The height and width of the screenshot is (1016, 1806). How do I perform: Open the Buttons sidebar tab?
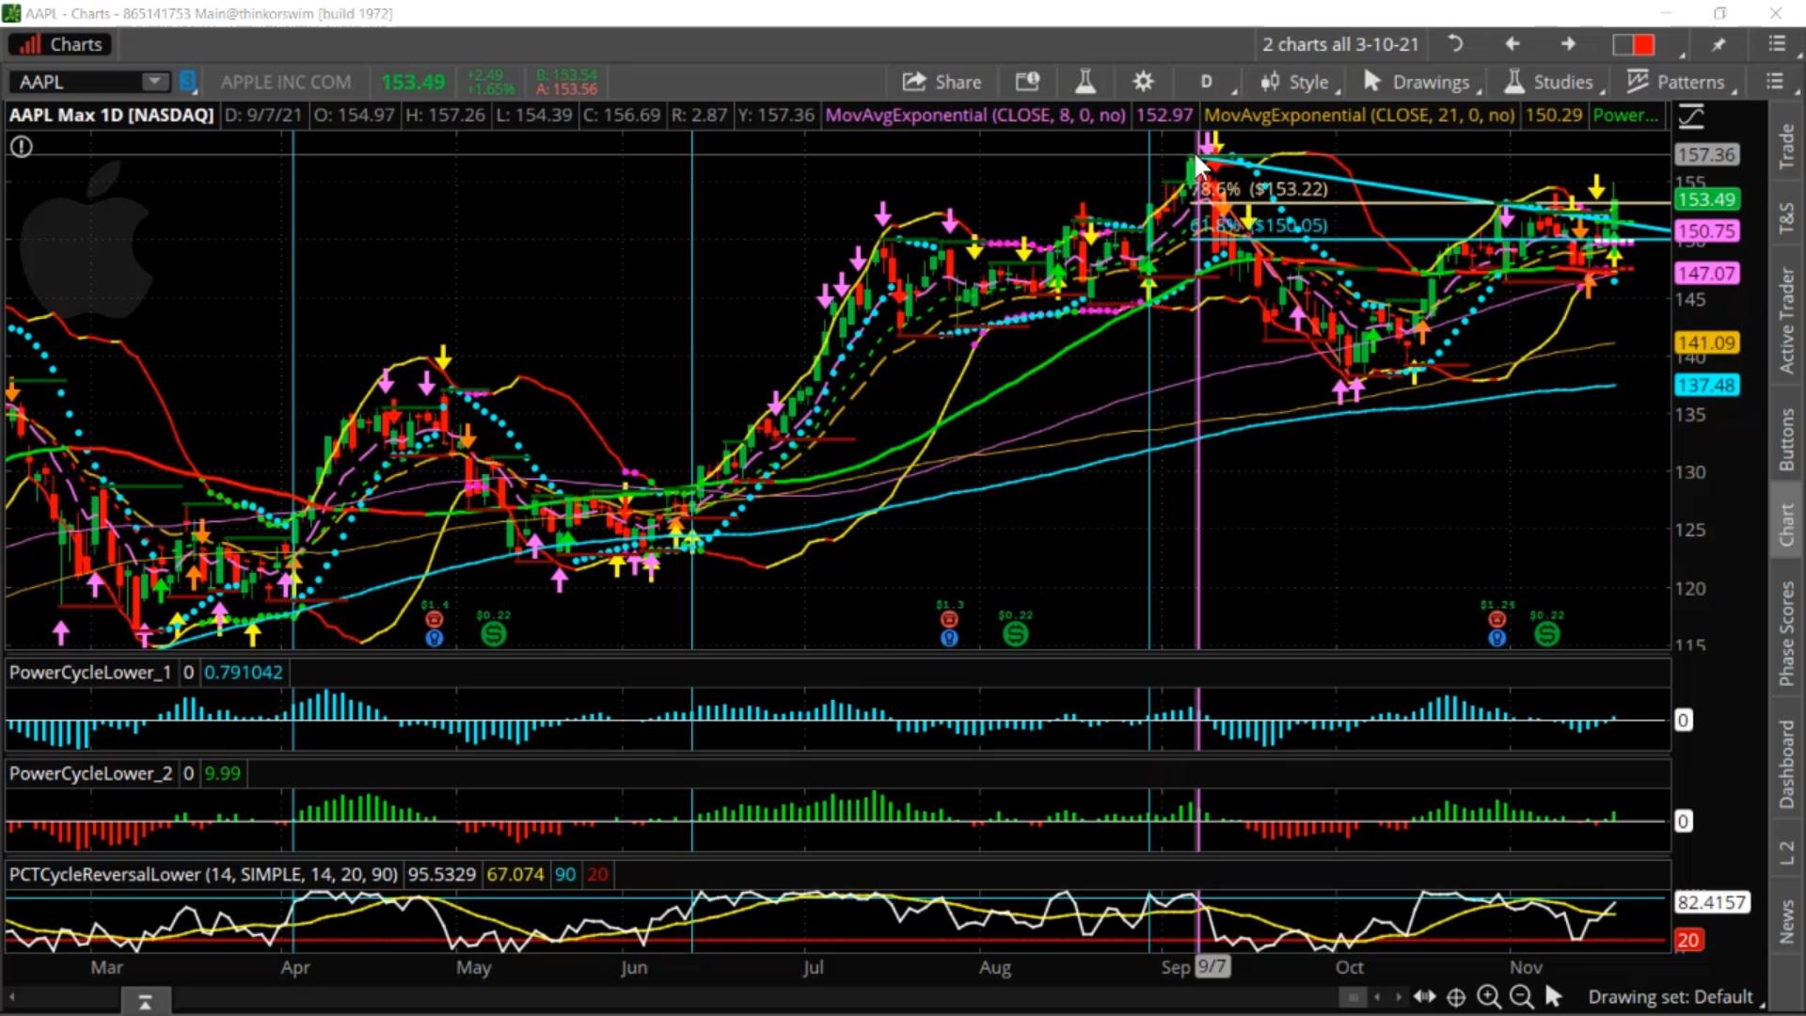pyautogui.click(x=1785, y=439)
